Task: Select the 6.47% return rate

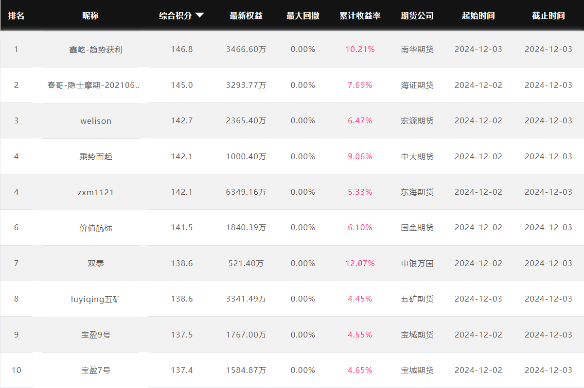Action: coord(360,120)
